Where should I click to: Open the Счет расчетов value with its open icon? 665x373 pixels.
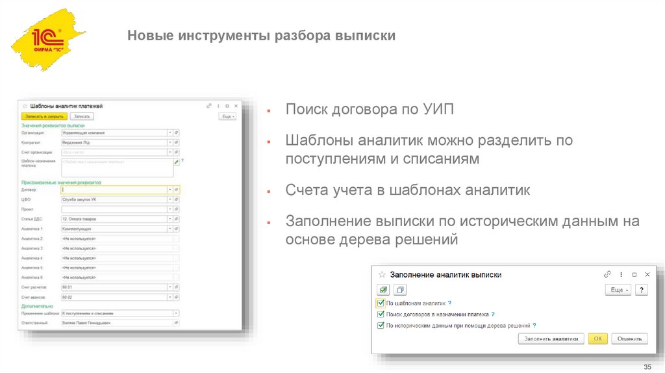click(177, 287)
